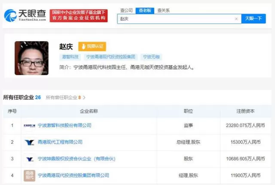275x185 pixels.
Task: Switch to the 查关系 tab
Action: 163,10
